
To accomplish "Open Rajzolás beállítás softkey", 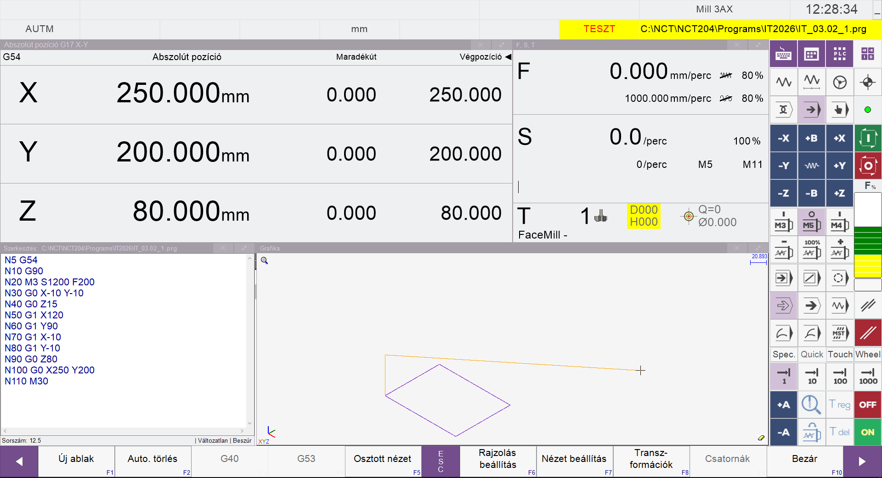I will pyautogui.click(x=498, y=459).
